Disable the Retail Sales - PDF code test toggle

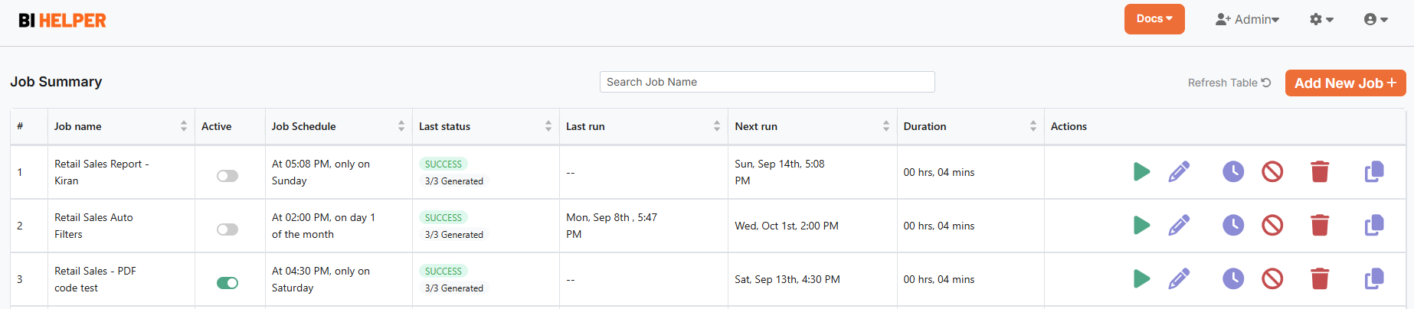[x=227, y=283]
